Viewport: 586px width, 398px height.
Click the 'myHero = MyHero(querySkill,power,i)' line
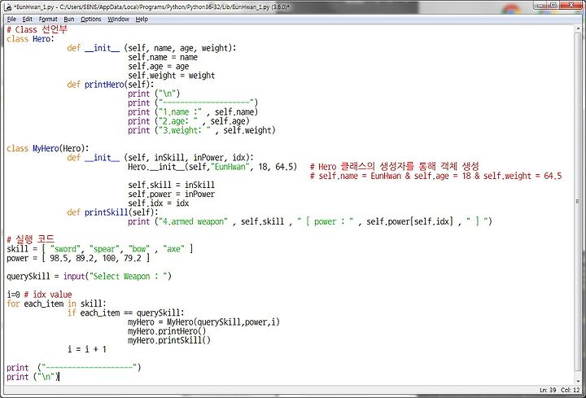click(x=203, y=322)
